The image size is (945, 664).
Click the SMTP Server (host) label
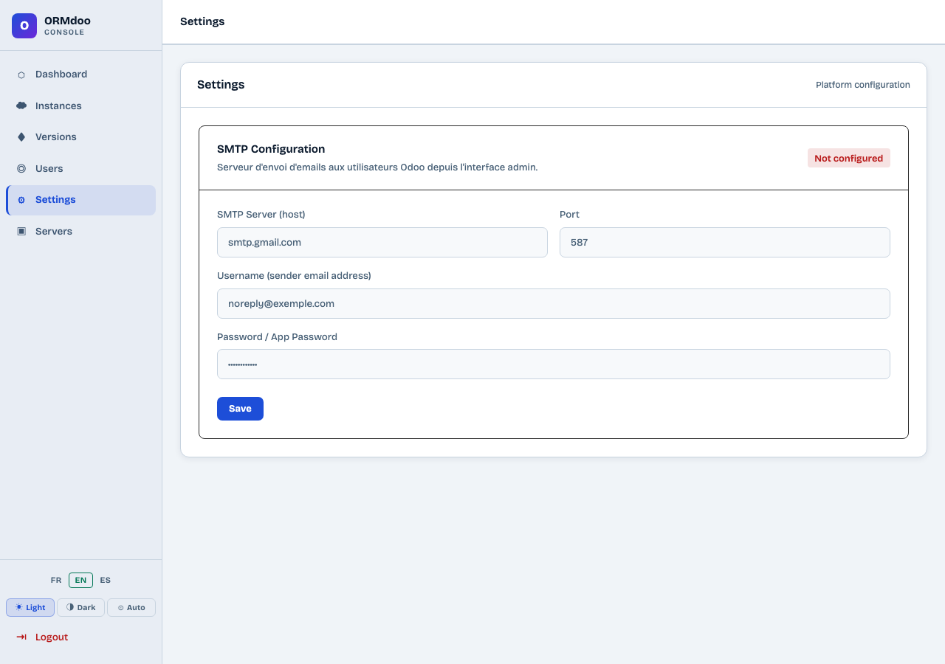(x=261, y=215)
